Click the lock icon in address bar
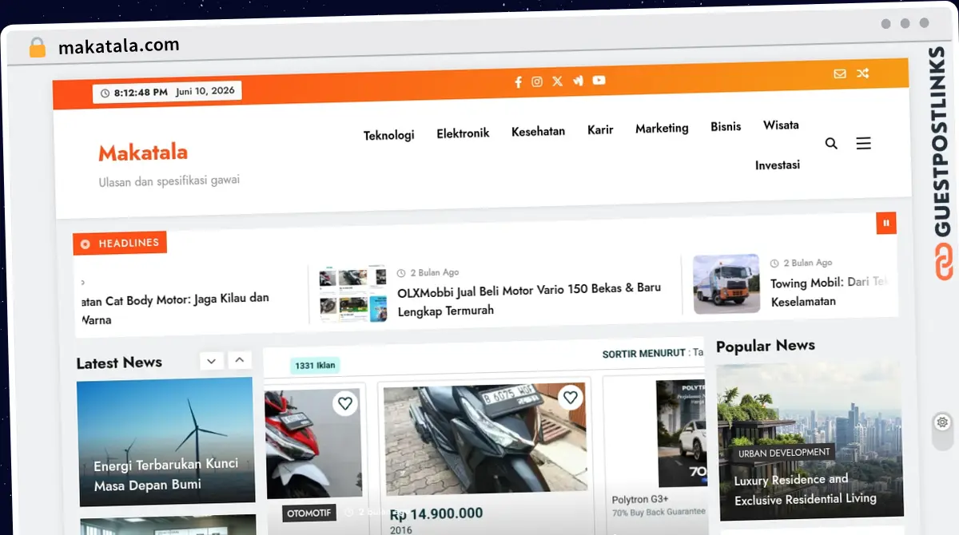 tap(37, 48)
